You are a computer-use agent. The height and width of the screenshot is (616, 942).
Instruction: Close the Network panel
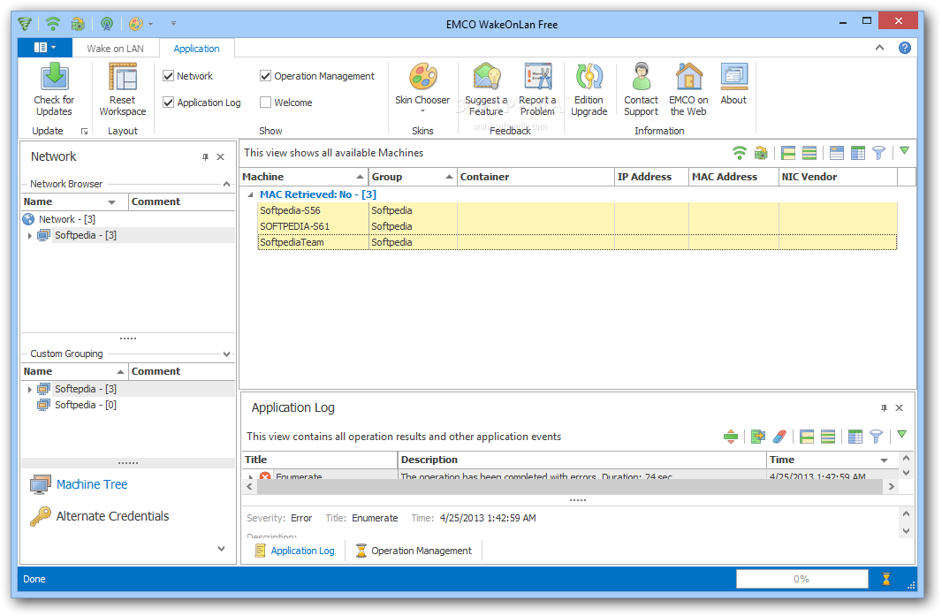point(221,156)
